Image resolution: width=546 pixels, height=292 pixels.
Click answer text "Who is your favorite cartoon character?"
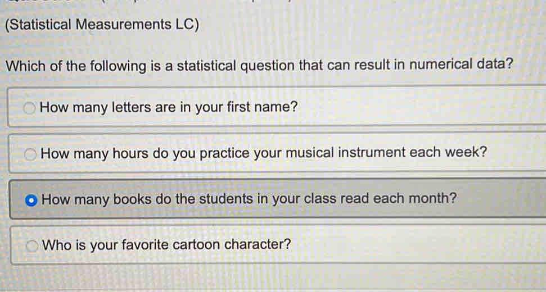(167, 245)
